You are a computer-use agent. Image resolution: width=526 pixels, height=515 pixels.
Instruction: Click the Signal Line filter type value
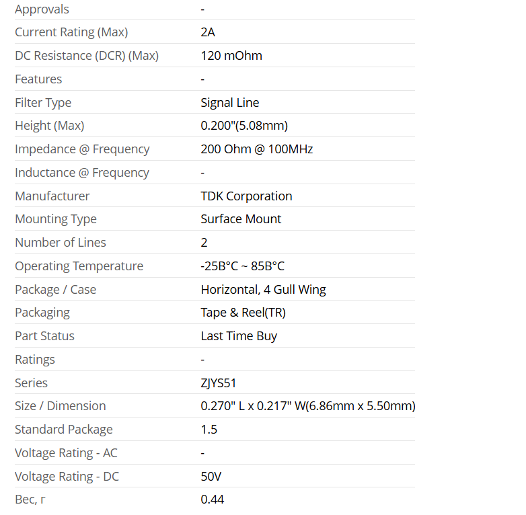230,103
